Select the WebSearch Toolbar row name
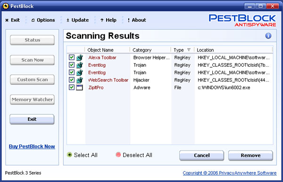 (108, 80)
